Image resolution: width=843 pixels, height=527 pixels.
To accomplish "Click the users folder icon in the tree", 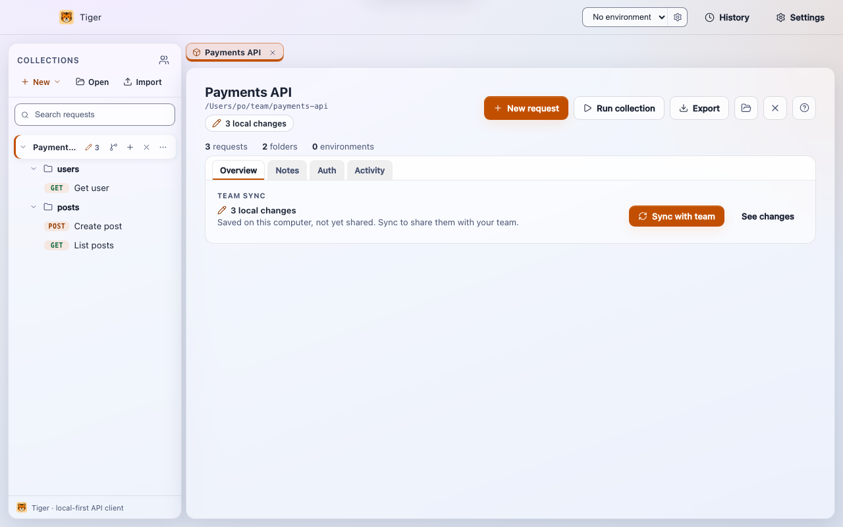I will [x=48, y=169].
